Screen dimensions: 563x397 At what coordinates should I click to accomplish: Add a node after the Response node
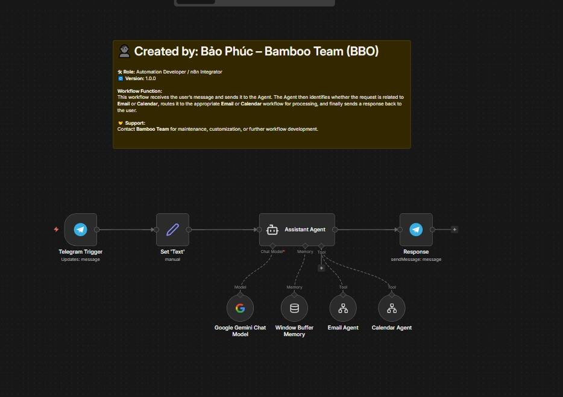point(454,230)
